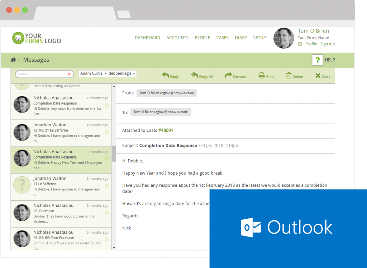Click the HELP label

tap(330, 60)
